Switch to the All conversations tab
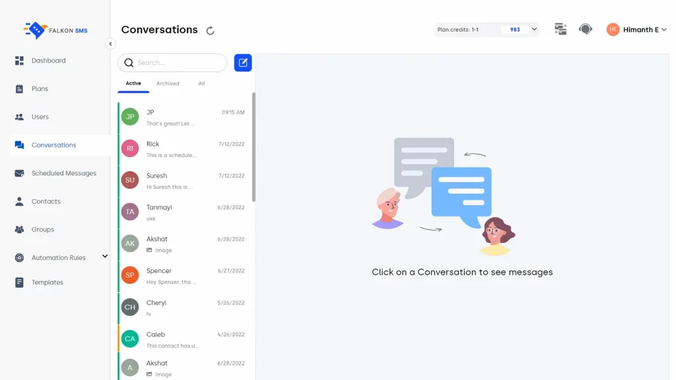This screenshot has height=380, width=676. (x=201, y=83)
